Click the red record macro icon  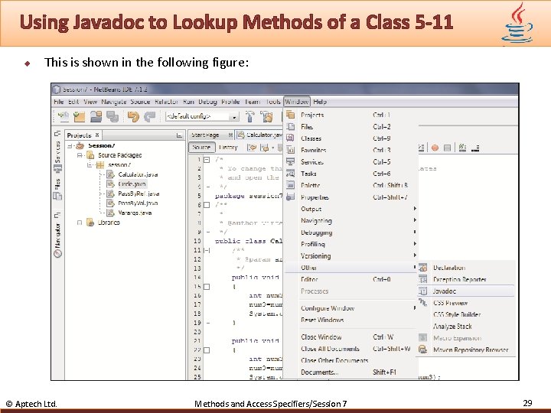coord(435,148)
